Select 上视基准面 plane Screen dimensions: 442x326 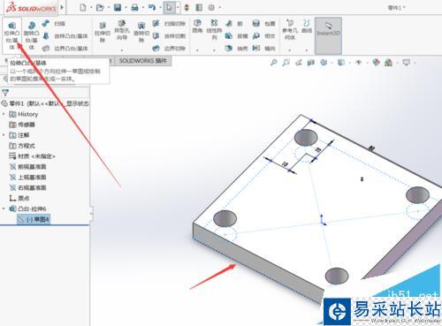click(27, 177)
